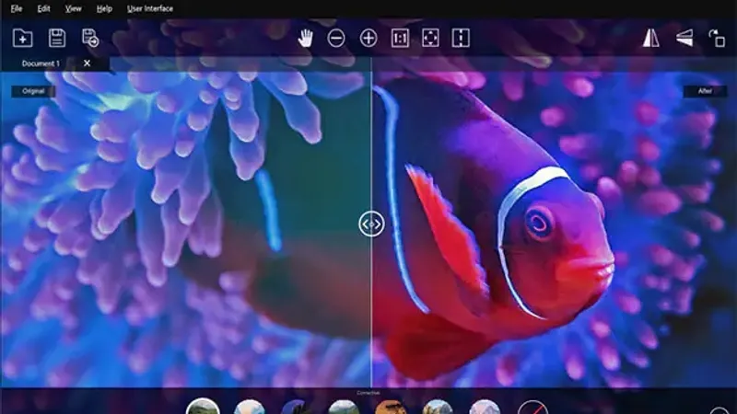
Task: Click the zoom out minus icon
Action: coord(336,38)
